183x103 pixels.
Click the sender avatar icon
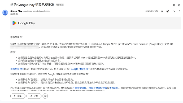coord(5,13)
